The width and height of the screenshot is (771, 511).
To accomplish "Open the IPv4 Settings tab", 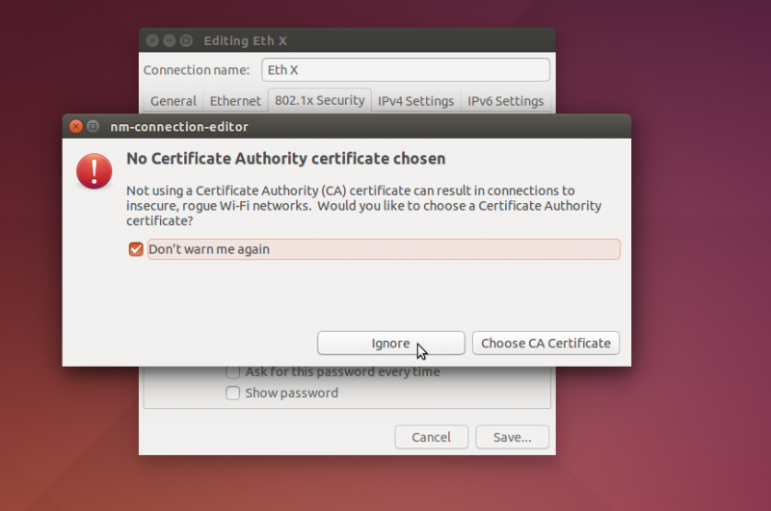I will coord(415,101).
